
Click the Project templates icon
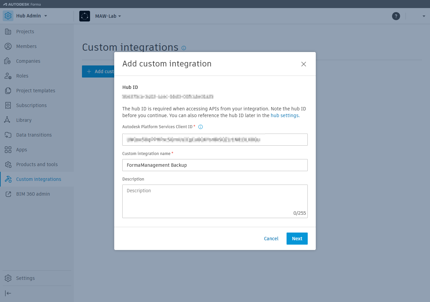click(8, 91)
